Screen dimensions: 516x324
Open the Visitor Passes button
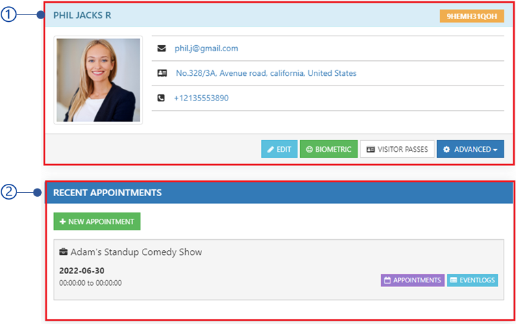(x=397, y=150)
